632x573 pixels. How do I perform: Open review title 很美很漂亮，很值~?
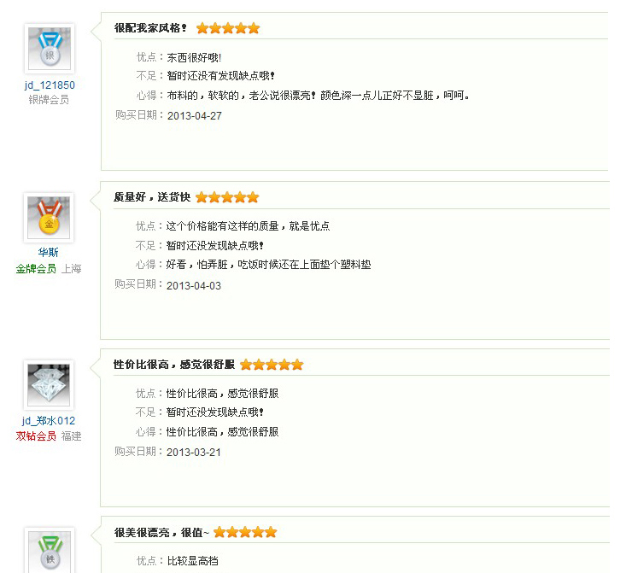tap(161, 532)
